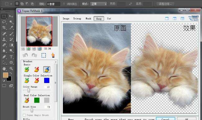Viewport: 202px width, 120px height.
Task: Switch to the Trimap view tab
Action: (x=77, y=19)
